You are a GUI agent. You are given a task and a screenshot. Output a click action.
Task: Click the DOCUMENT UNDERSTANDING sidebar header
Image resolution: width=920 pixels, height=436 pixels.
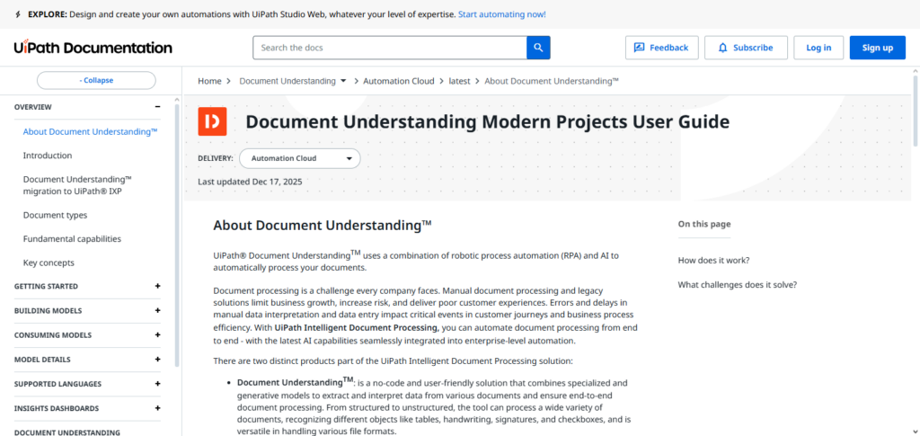66,432
